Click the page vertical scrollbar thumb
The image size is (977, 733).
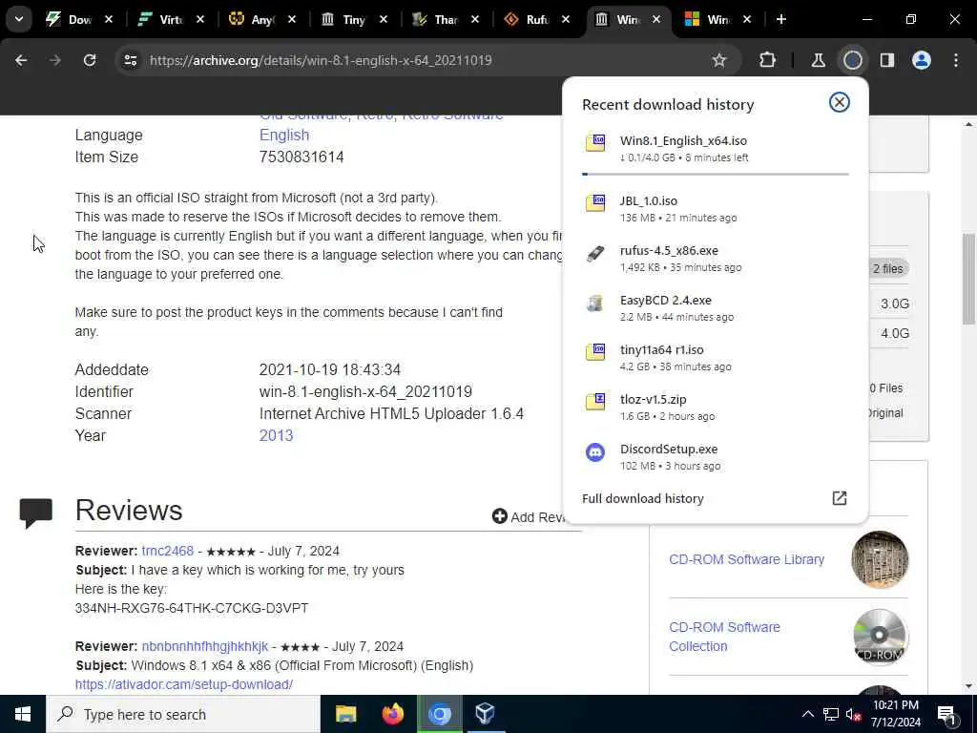pyautogui.click(x=968, y=280)
